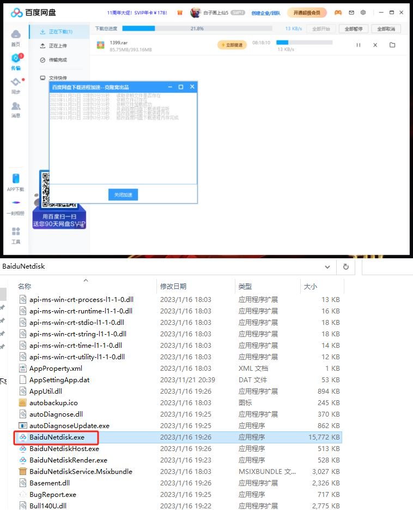Close the 百度网盘下载进程加速 acceleration dialog
Screen dimensions: 413x510
point(192,87)
